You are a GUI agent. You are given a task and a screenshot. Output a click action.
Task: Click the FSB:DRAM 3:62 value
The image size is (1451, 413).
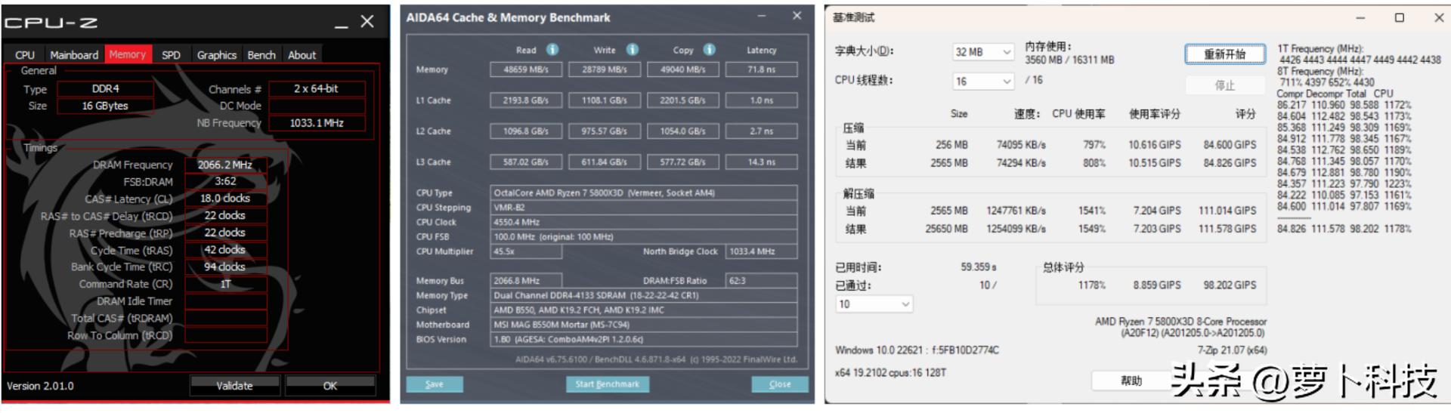[x=225, y=182]
